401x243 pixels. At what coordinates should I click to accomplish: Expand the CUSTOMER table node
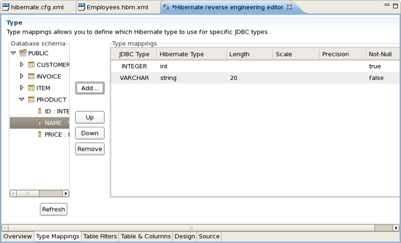click(x=22, y=65)
